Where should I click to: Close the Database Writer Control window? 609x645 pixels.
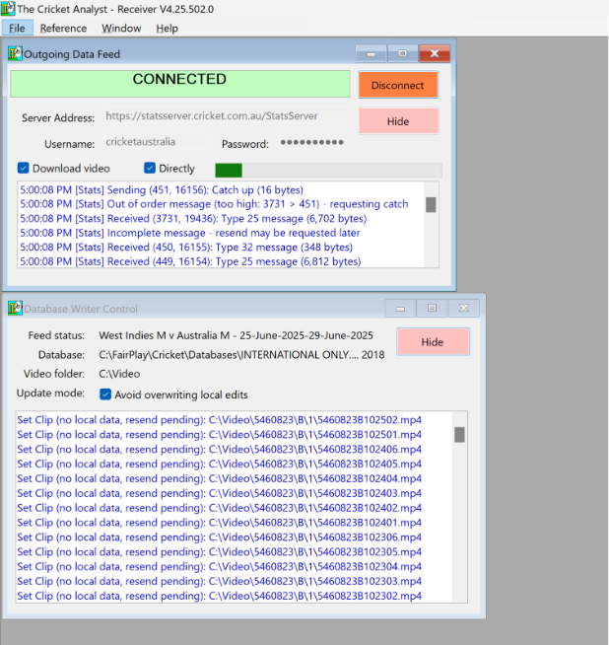tap(464, 309)
